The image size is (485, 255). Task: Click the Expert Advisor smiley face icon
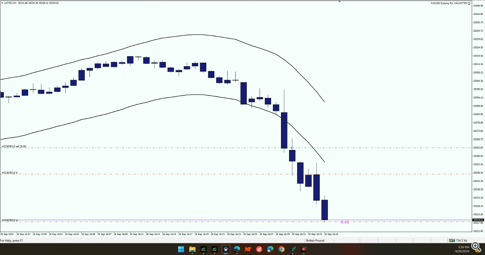click(469, 3)
